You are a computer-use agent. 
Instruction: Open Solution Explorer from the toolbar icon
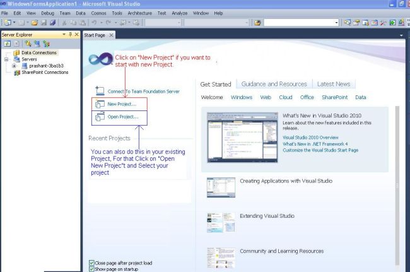(x=348, y=23)
